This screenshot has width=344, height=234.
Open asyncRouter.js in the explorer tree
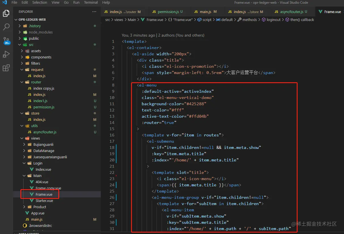[45, 132]
